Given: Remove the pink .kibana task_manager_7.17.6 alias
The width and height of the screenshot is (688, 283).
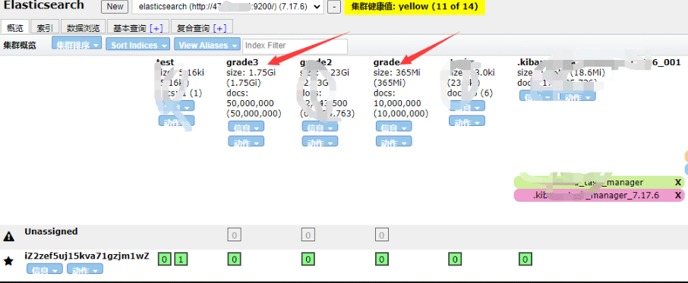Looking at the screenshot, I should click(678, 196).
